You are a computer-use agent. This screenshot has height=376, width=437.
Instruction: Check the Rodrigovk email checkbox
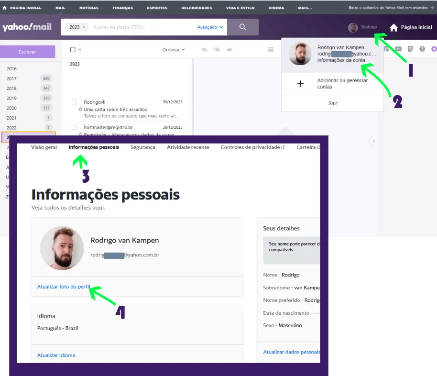pyautogui.click(x=74, y=102)
